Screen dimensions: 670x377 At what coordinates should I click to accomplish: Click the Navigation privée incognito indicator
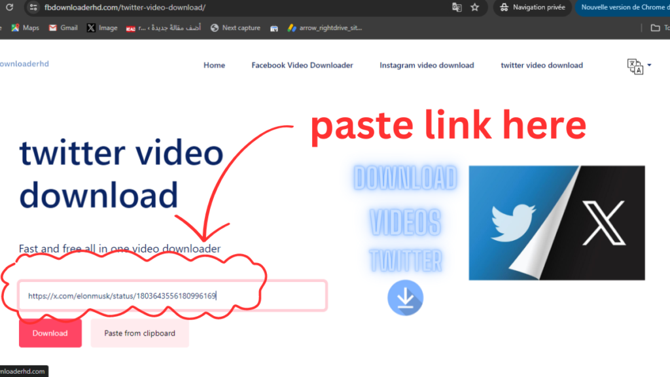coord(533,7)
